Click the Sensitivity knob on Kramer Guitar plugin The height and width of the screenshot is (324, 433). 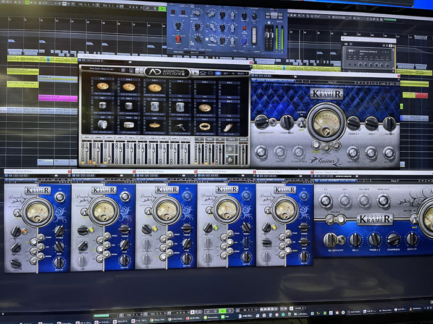(262, 122)
